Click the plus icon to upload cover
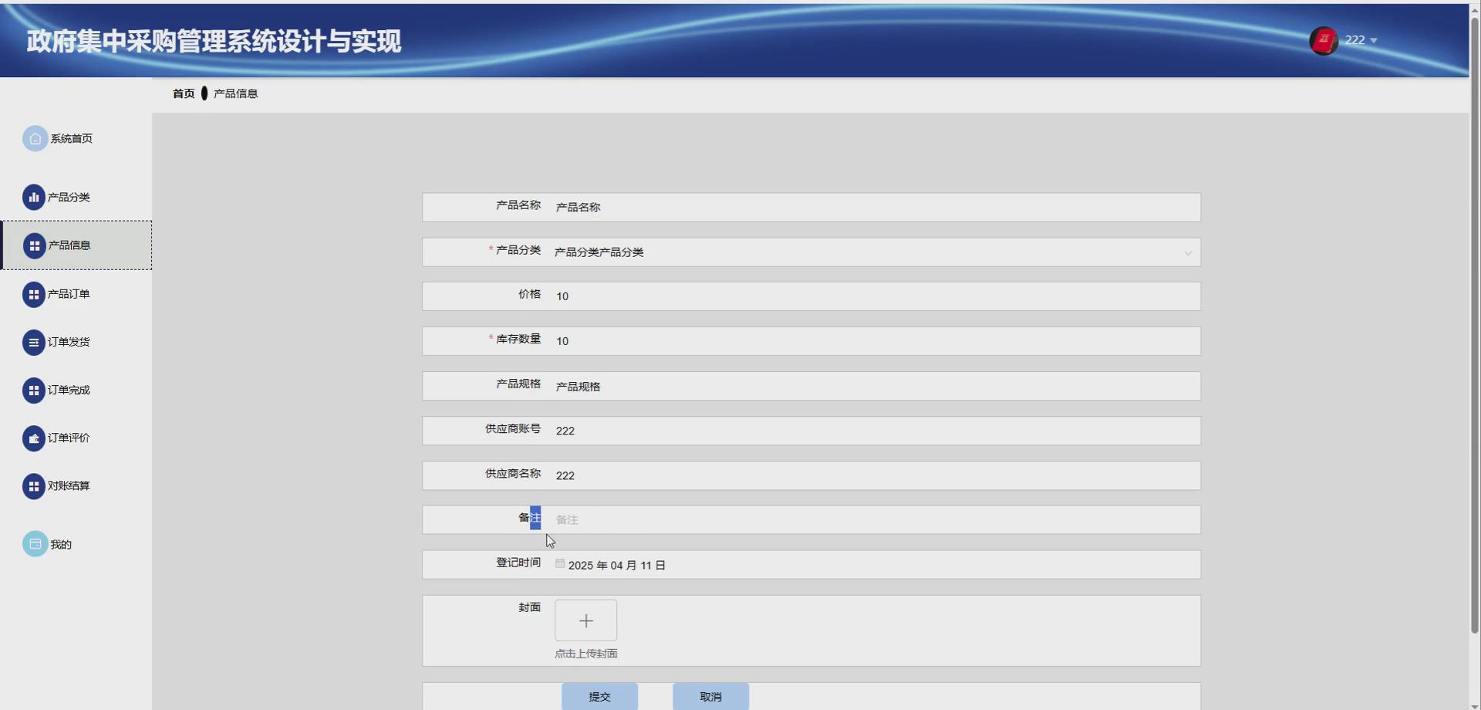The height and width of the screenshot is (710, 1481). [x=585, y=620]
